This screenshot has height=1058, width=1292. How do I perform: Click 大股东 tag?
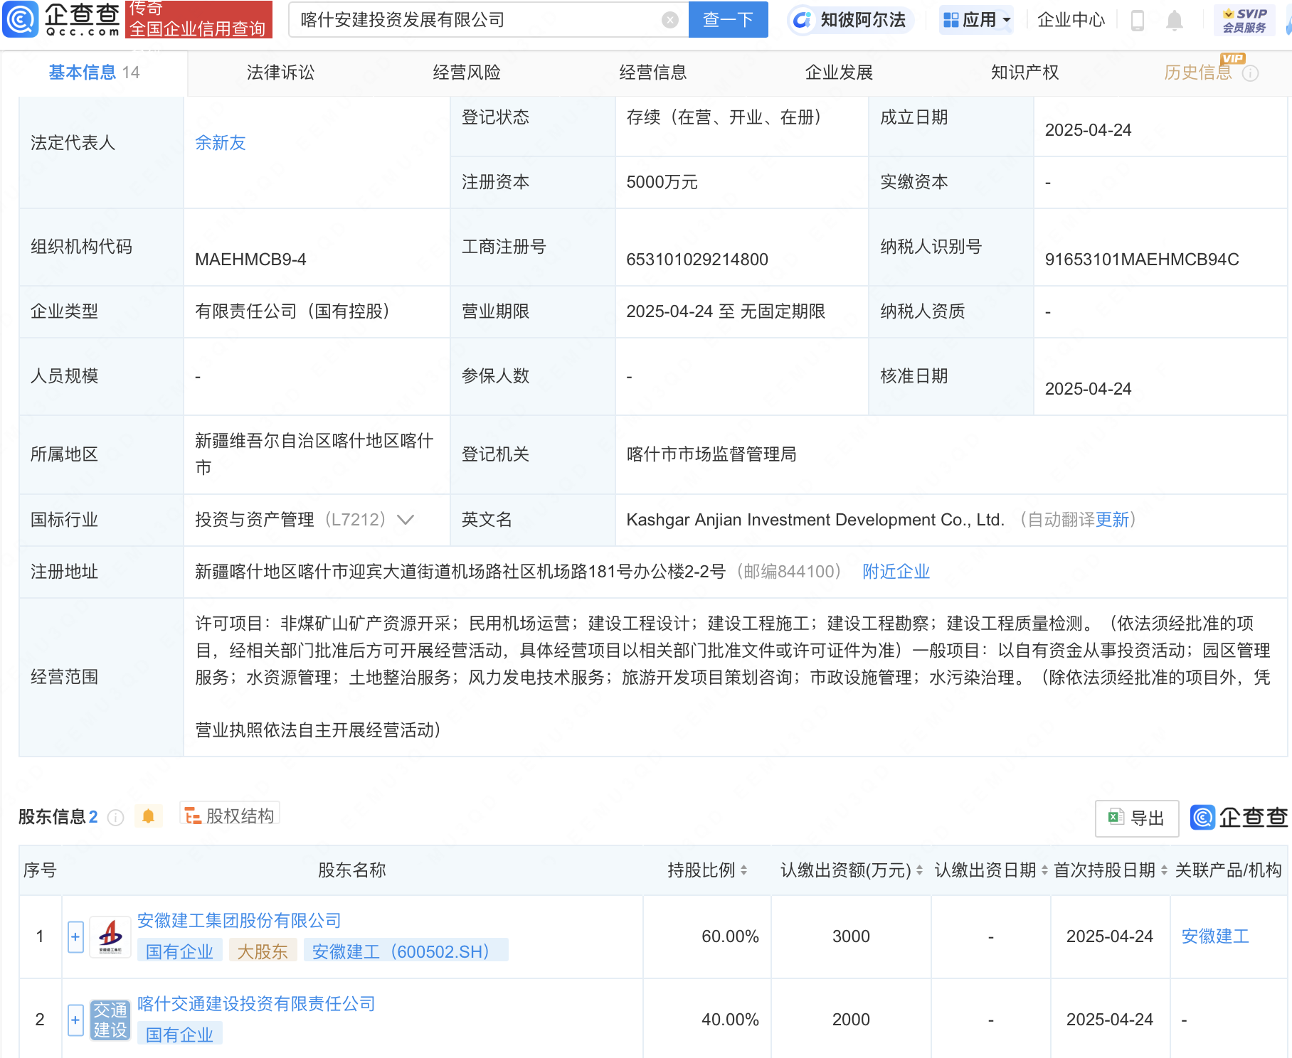(263, 951)
